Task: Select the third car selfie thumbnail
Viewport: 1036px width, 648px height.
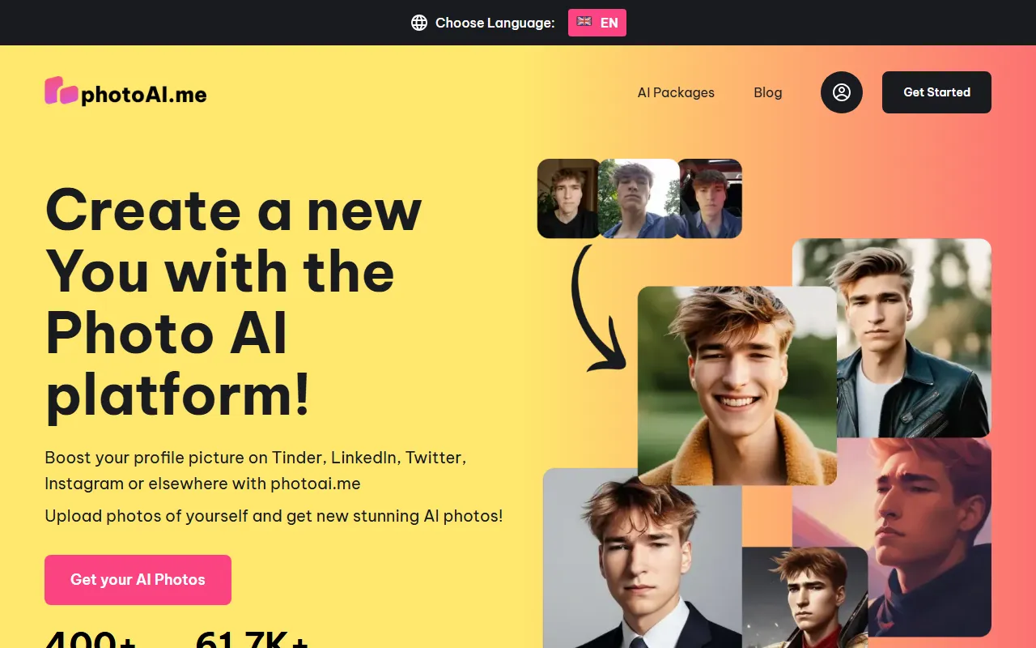Action: click(x=710, y=198)
